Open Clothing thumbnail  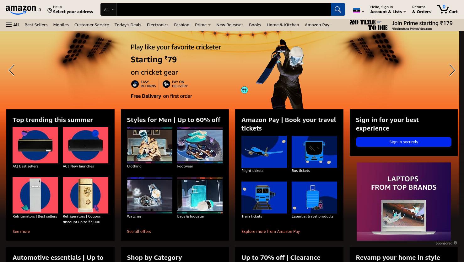pyautogui.click(x=149, y=145)
